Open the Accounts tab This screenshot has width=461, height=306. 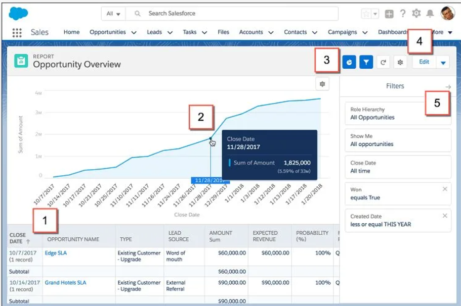(251, 32)
